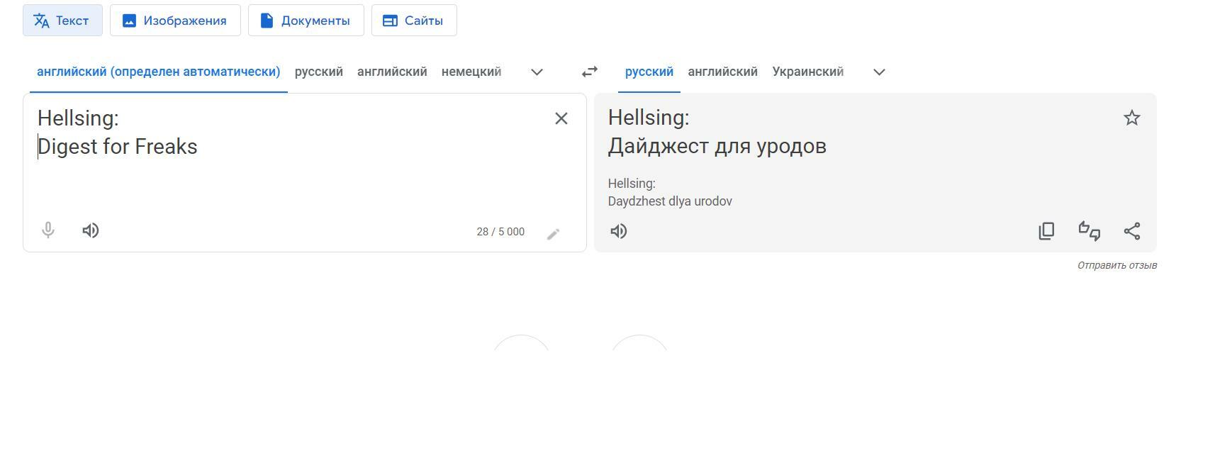This screenshot has width=1215, height=470.
Task: Save translation with the star icon
Action: [x=1132, y=118]
